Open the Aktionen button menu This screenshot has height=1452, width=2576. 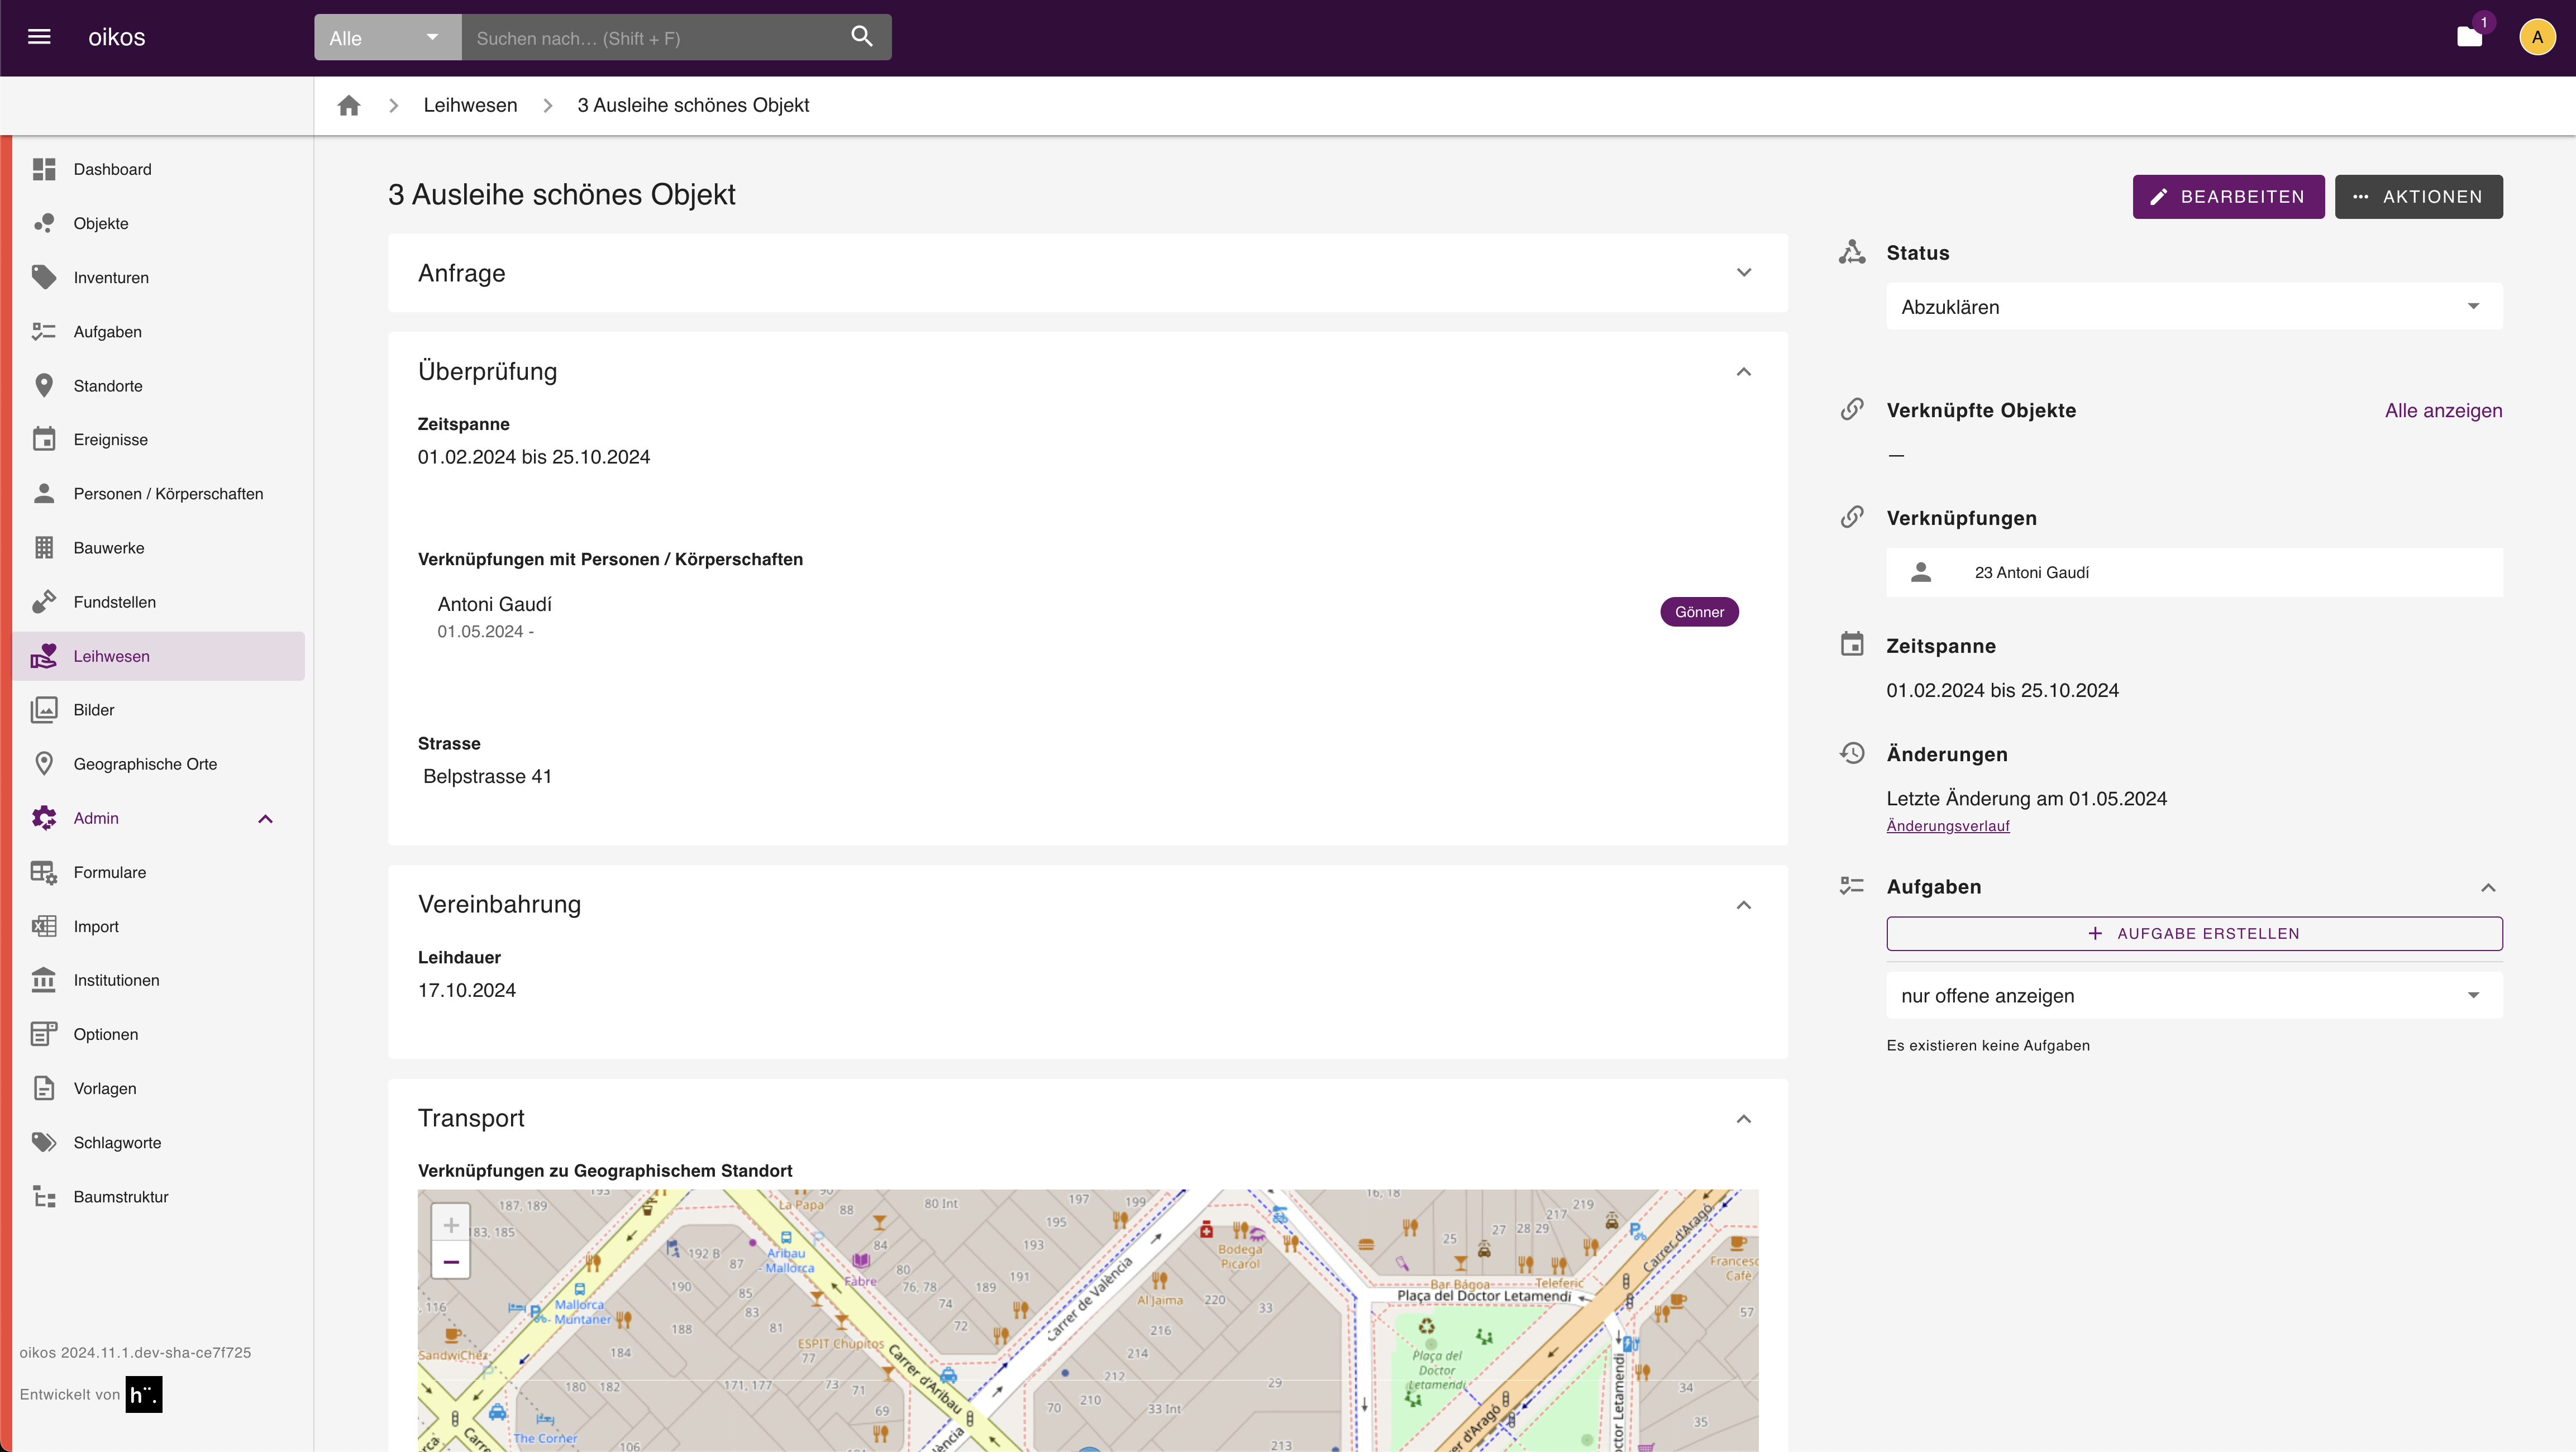pyautogui.click(x=2418, y=196)
